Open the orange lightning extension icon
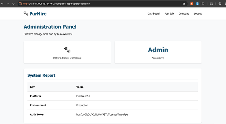Image resolution: width=226 pixels, height=124 pixels. (x=191, y=4)
